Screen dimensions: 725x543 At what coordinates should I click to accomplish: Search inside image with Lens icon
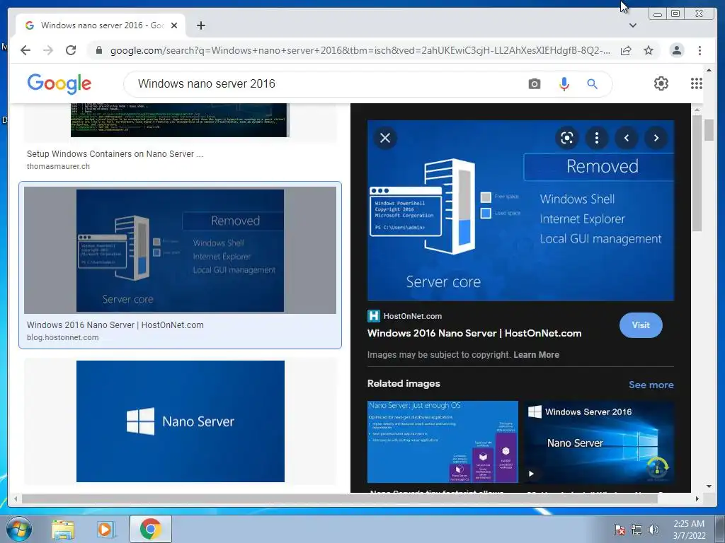tap(567, 138)
